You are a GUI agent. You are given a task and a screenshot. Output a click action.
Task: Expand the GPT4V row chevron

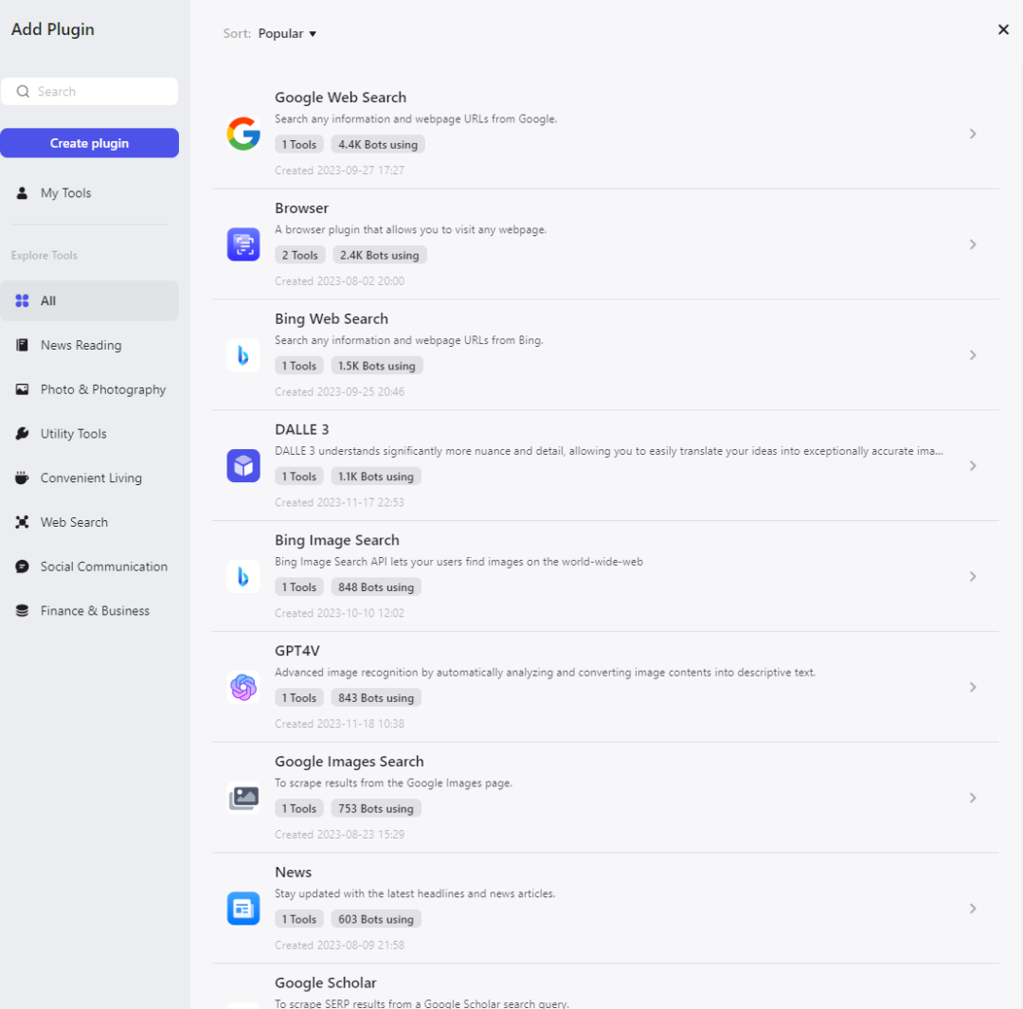(x=973, y=687)
